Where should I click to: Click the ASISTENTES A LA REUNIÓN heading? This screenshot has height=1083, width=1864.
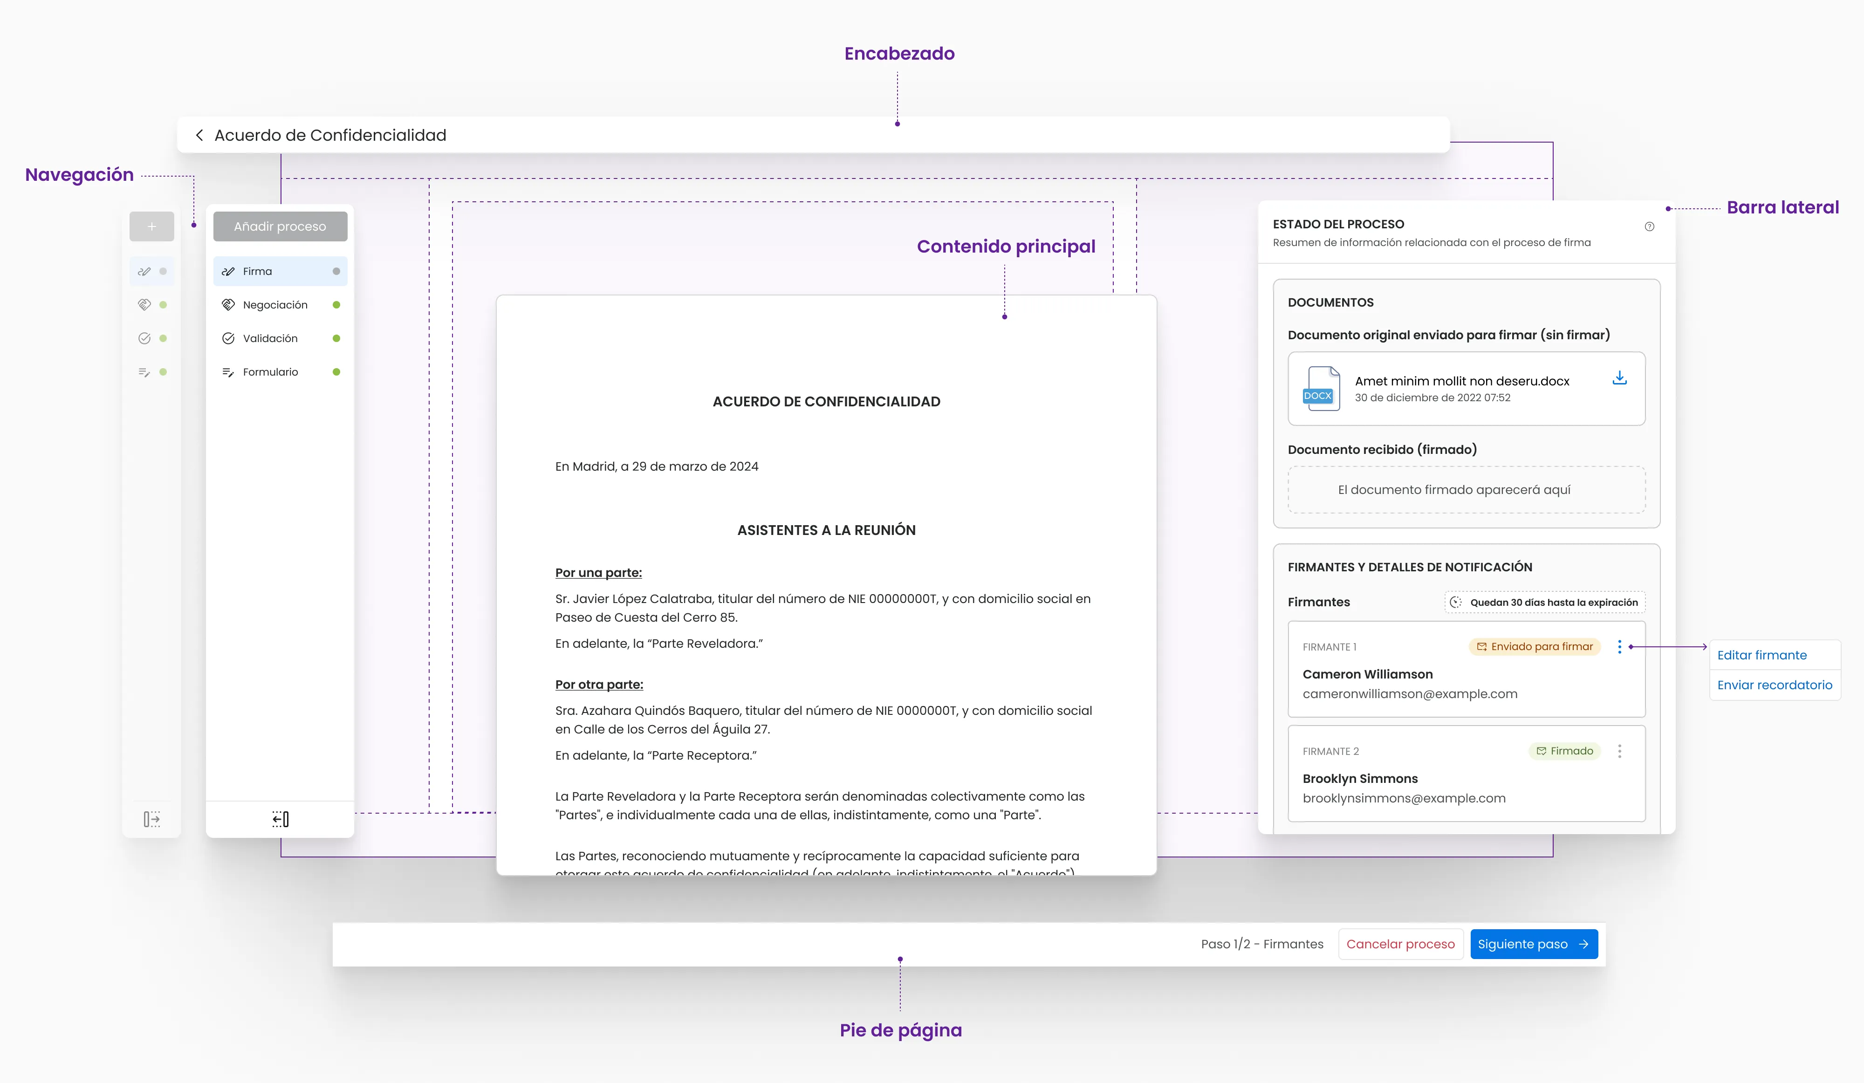(x=826, y=530)
